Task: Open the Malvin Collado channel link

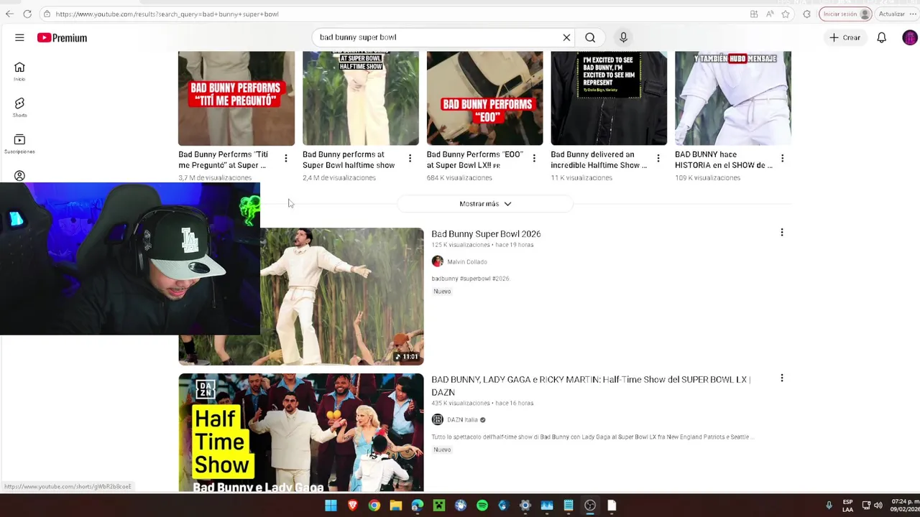Action: pyautogui.click(x=467, y=262)
